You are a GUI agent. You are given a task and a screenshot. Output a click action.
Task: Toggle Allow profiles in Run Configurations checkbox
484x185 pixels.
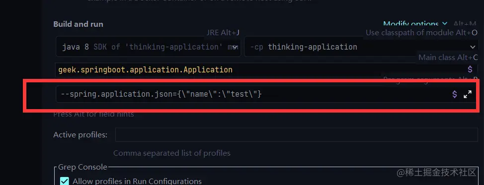coord(64,181)
